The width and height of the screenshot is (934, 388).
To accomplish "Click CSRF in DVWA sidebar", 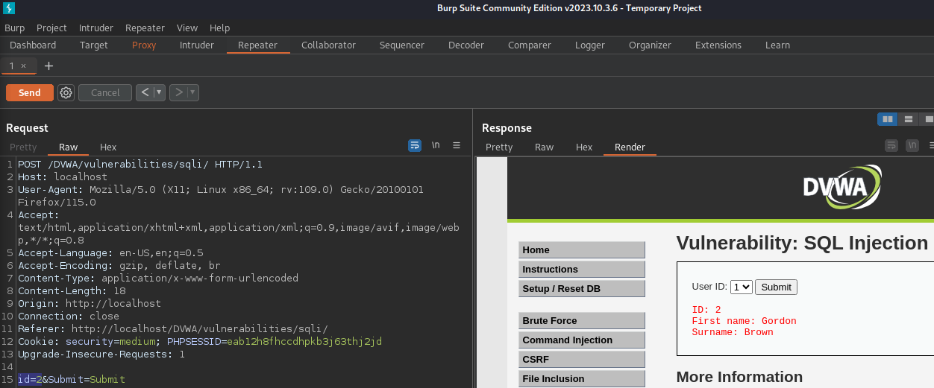I will tap(582, 359).
